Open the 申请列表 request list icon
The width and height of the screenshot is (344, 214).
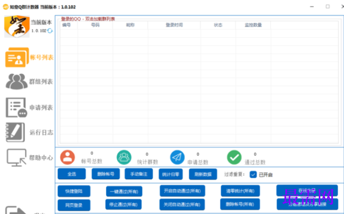coord(17,107)
